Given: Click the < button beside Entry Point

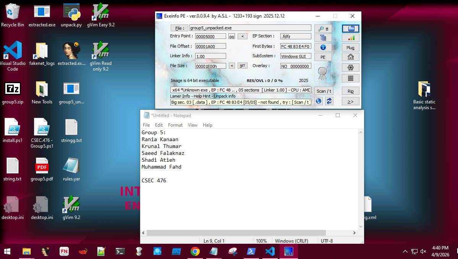Looking at the screenshot, I should click(243, 37).
